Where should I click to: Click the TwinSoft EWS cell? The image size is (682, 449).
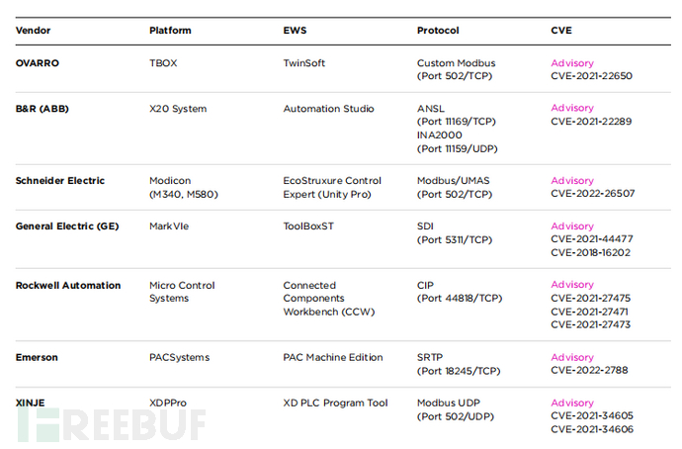[x=304, y=63]
